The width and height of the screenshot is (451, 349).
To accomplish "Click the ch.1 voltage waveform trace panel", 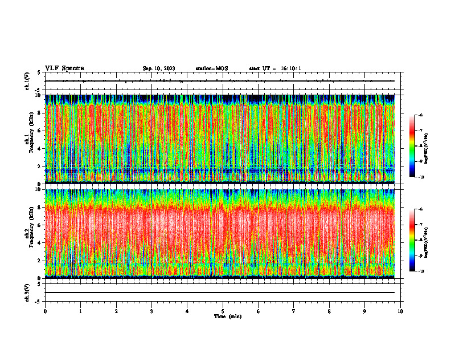I will point(223,81).
